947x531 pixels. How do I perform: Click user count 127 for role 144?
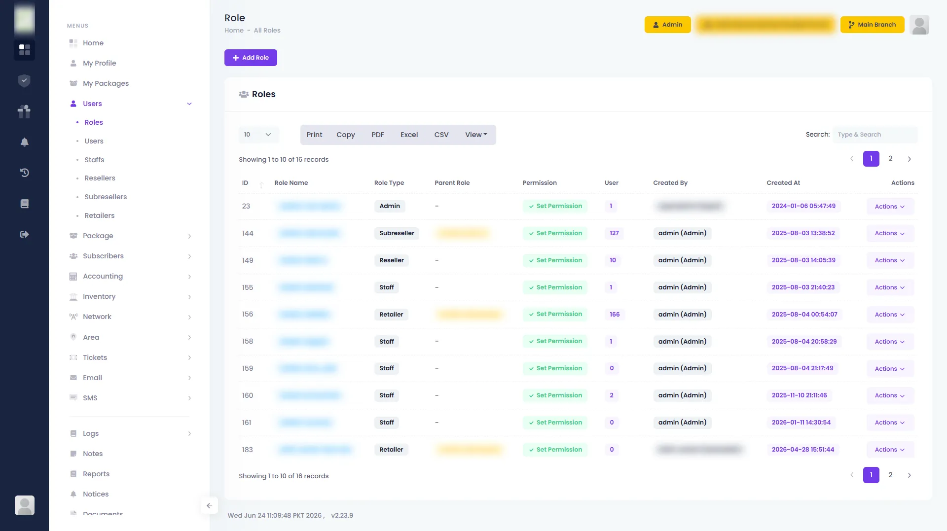point(614,233)
